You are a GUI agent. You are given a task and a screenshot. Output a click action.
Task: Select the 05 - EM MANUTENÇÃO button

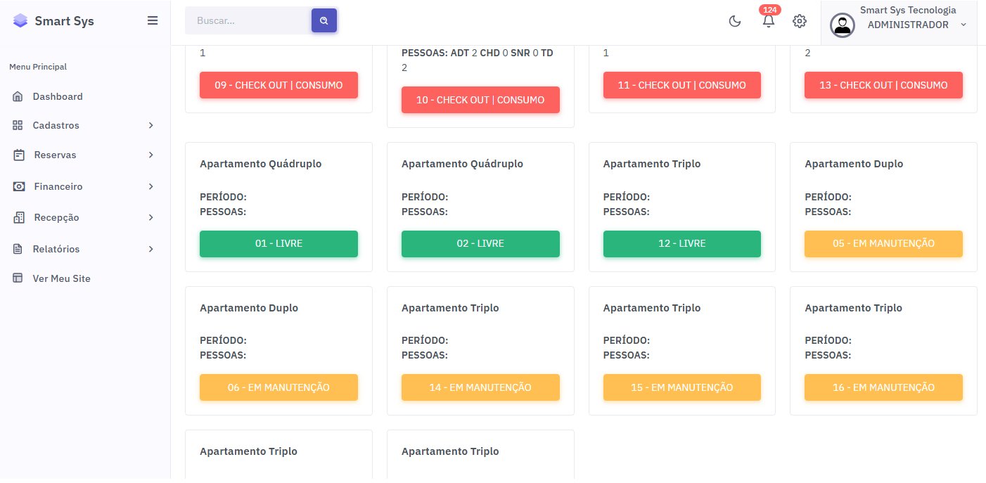[883, 244]
